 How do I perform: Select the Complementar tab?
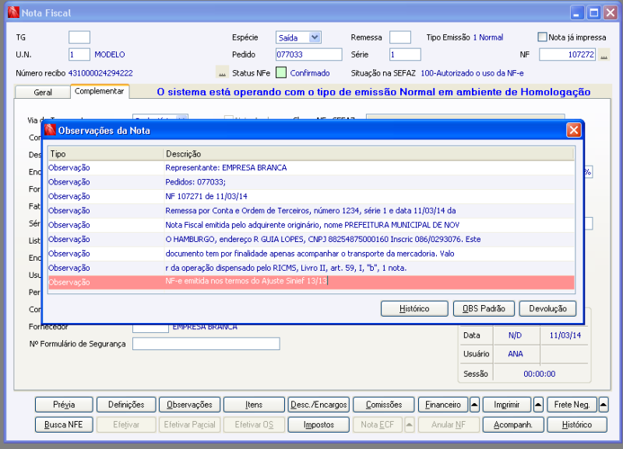[100, 91]
